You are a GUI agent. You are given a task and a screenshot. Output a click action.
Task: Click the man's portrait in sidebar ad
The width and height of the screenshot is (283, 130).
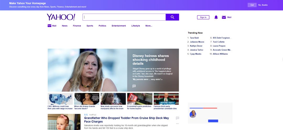(x=193, y=114)
